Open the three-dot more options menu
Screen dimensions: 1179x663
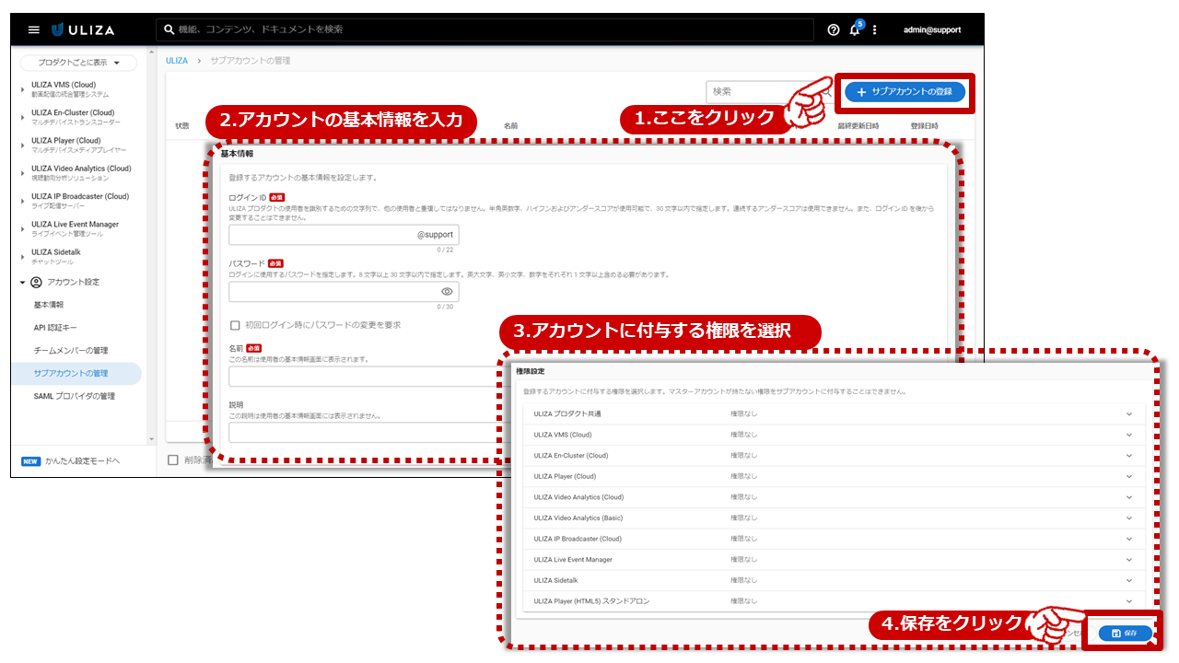pos(875,29)
